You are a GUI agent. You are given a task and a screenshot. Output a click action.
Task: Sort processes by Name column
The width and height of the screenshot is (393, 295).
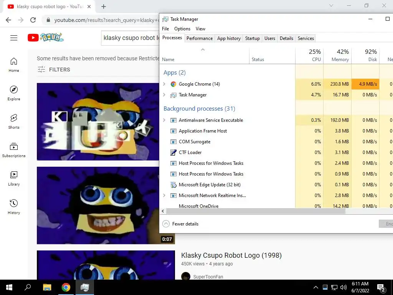(204, 55)
